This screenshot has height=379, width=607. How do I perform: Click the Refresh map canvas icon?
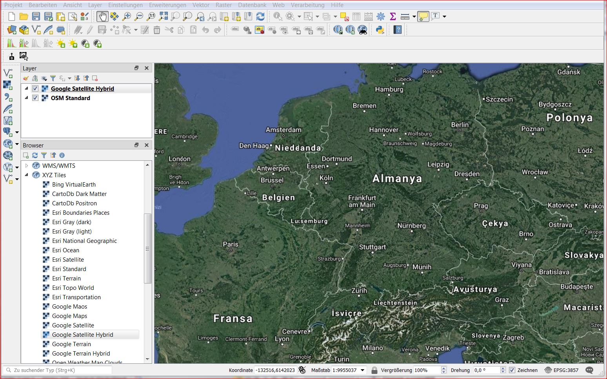point(260,16)
